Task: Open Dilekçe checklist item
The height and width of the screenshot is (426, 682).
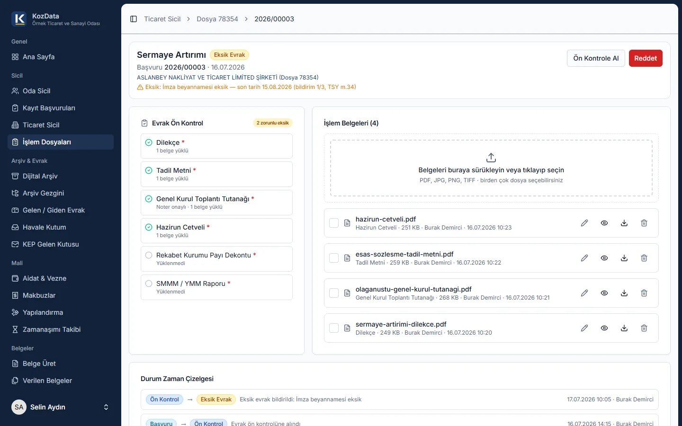Action: [x=216, y=146]
